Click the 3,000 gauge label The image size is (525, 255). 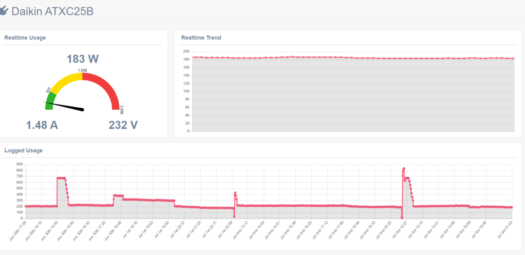(x=122, y=109)
